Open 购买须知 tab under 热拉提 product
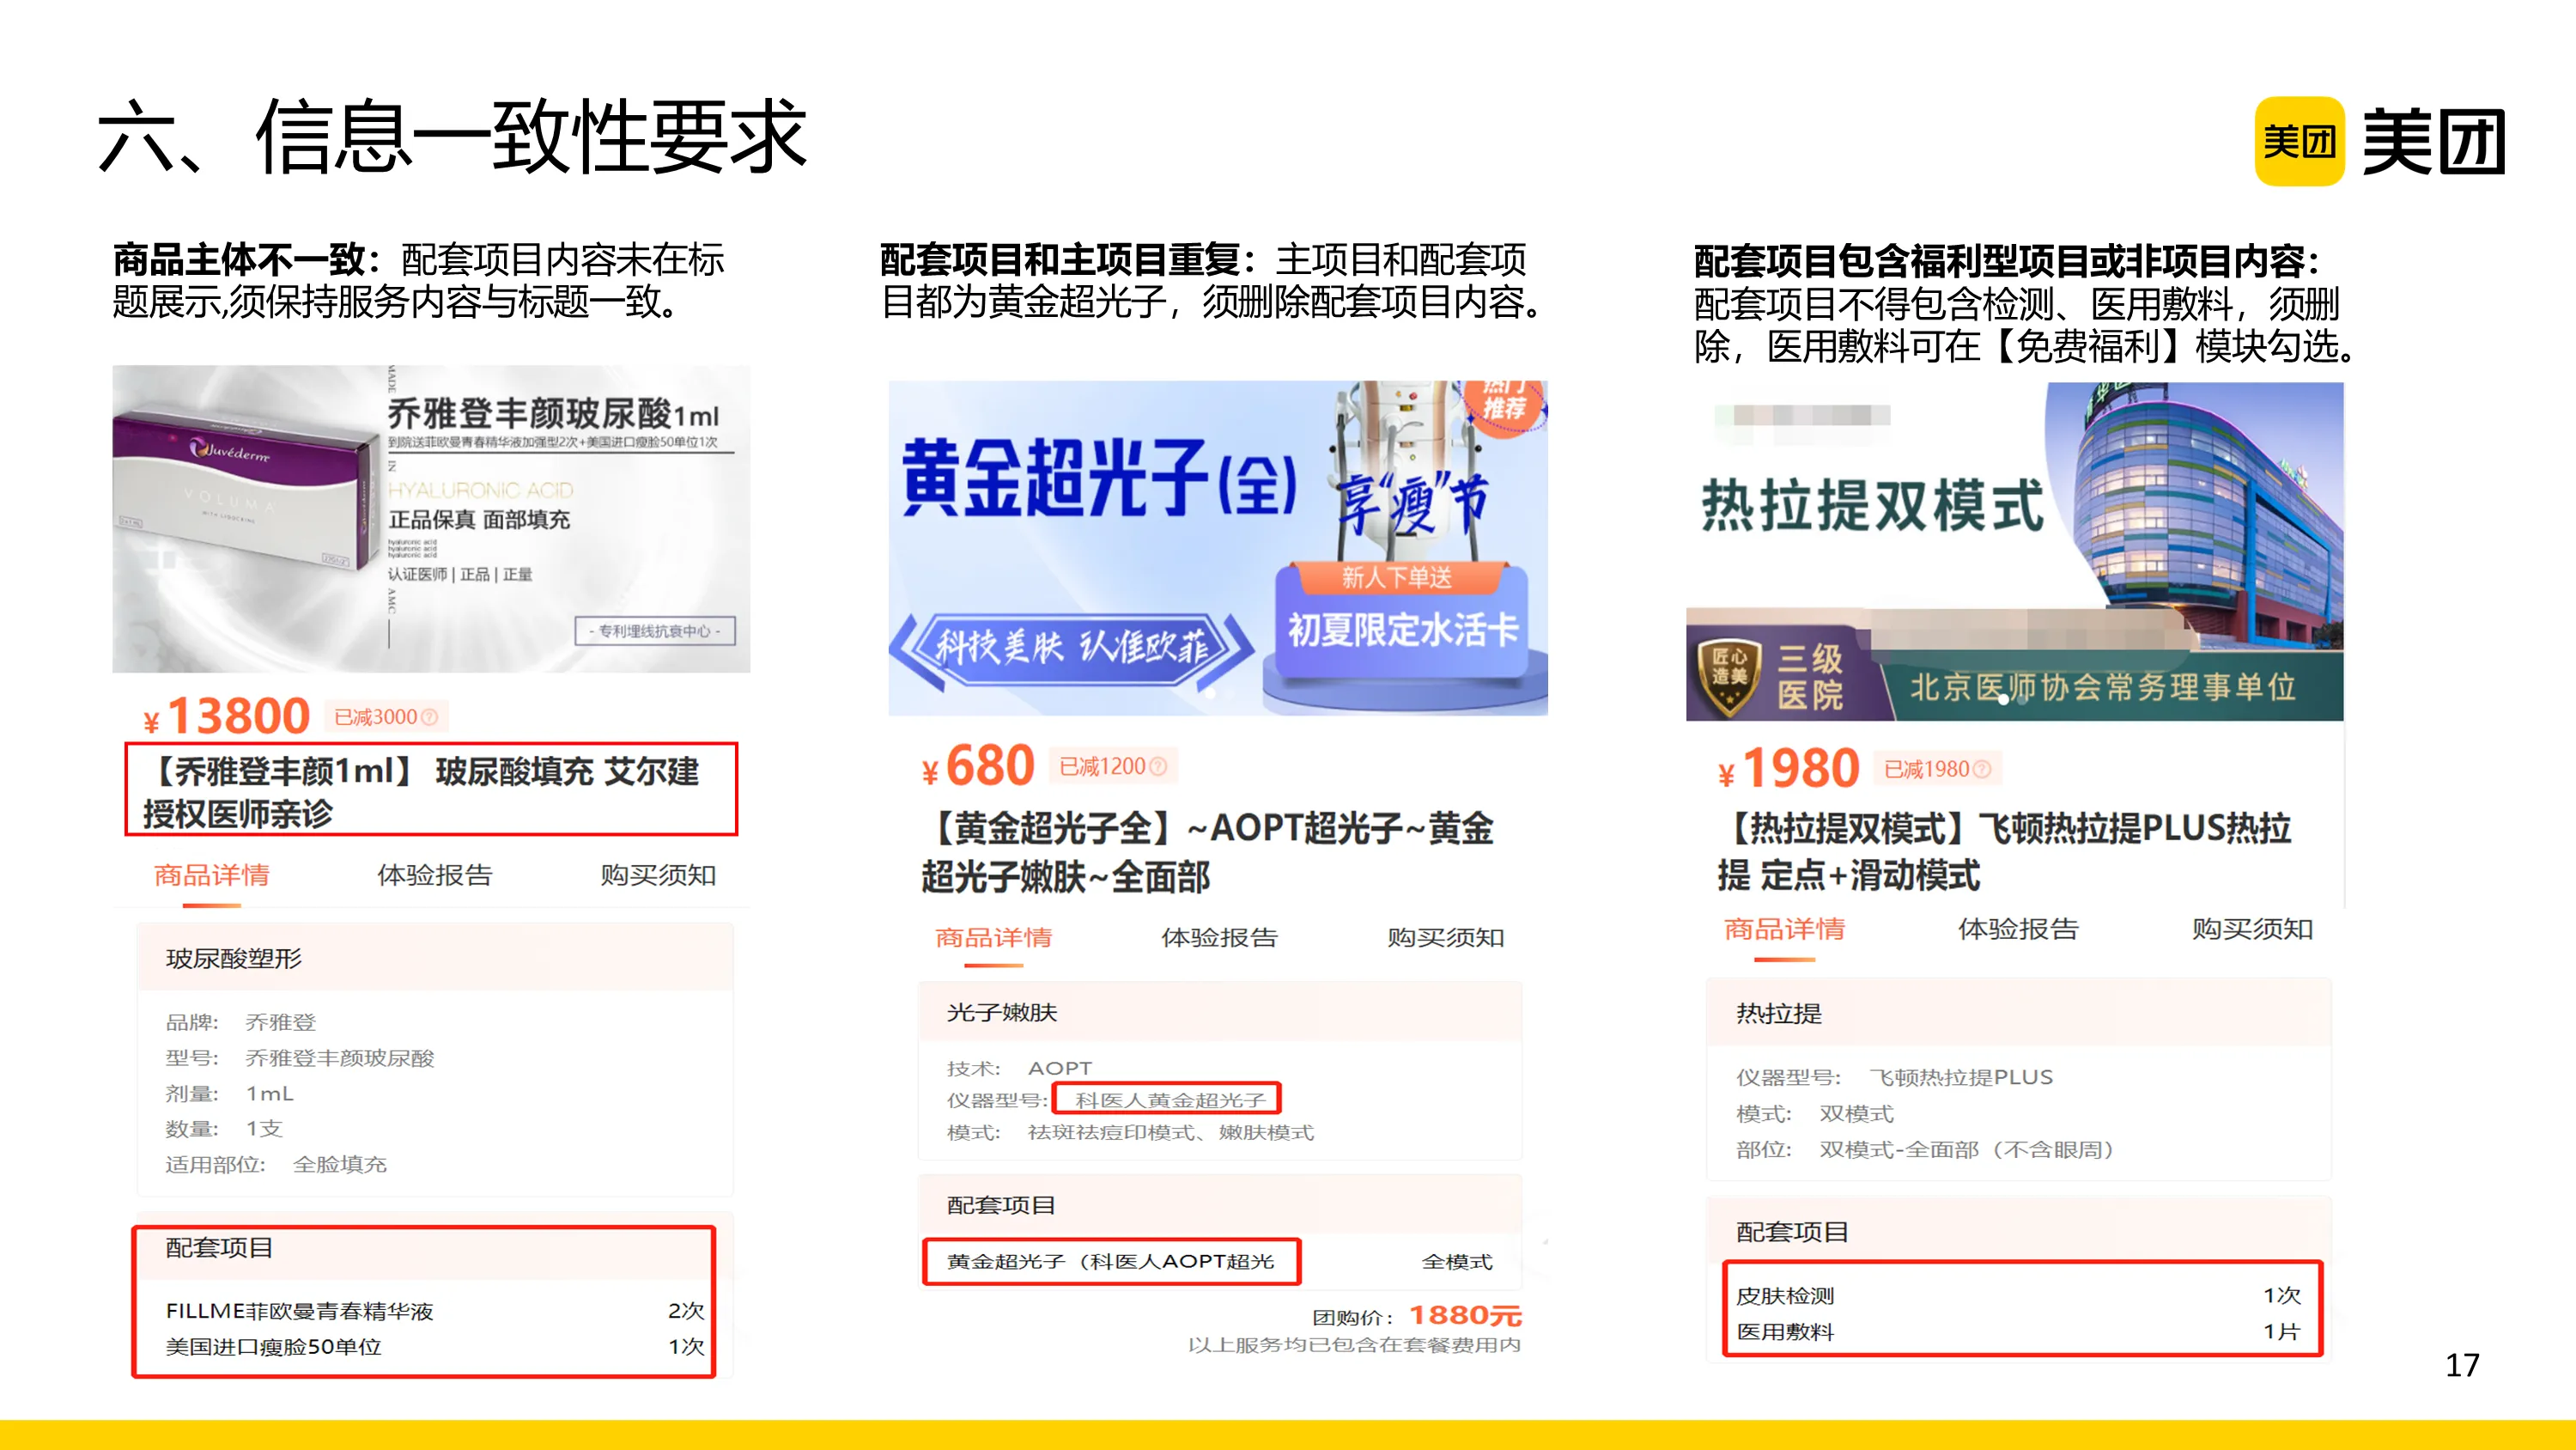 pyautogui.click(x=2252, y=929)
